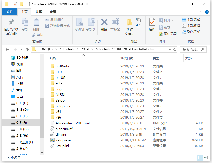Click the refresh button beside address bar
This screenshot has height=163, width=212.
[x=175, y=49]
